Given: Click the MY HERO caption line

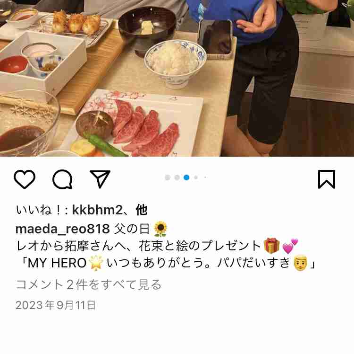Looking at the screenshot, I should (x=166, y=263).
